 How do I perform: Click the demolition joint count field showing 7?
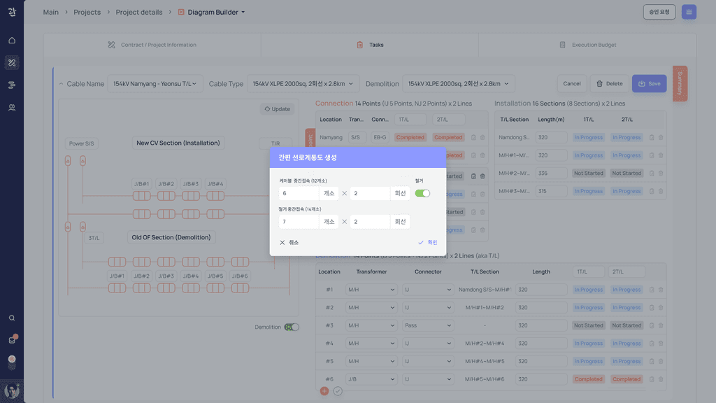coord(299,222)
